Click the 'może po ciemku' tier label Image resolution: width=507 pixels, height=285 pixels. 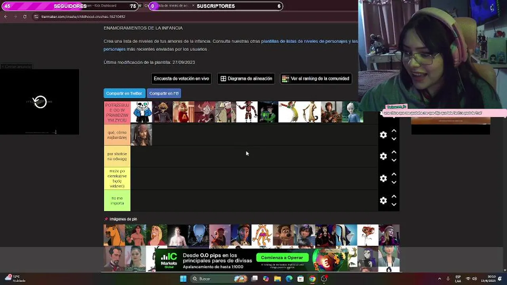tap(117, 179)
